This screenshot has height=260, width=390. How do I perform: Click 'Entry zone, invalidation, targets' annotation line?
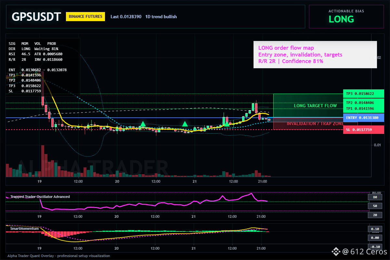pyautogui.click(x=300, y=55)
